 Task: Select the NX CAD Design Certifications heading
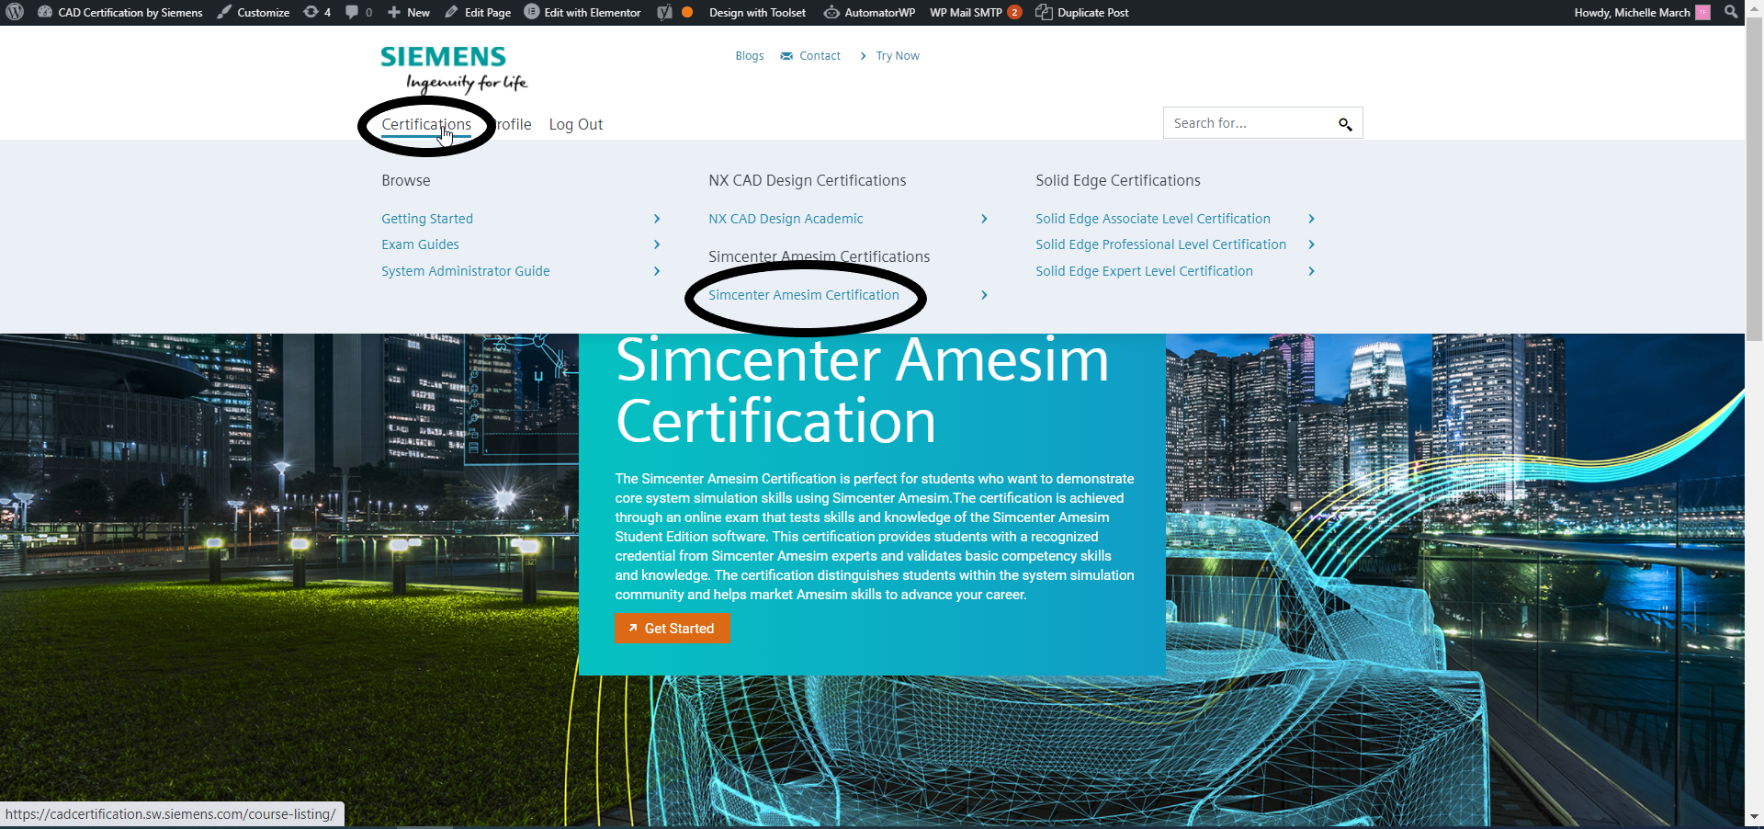pyautogui.click(x=808, y=181)
